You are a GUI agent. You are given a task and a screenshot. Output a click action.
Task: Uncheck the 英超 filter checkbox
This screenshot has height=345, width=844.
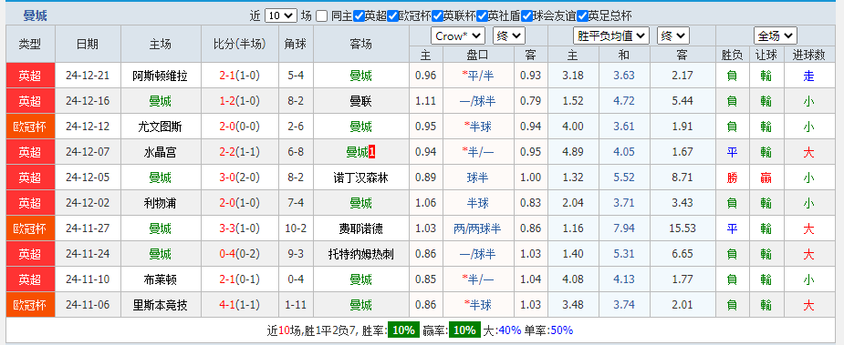(x=359, y=16)
